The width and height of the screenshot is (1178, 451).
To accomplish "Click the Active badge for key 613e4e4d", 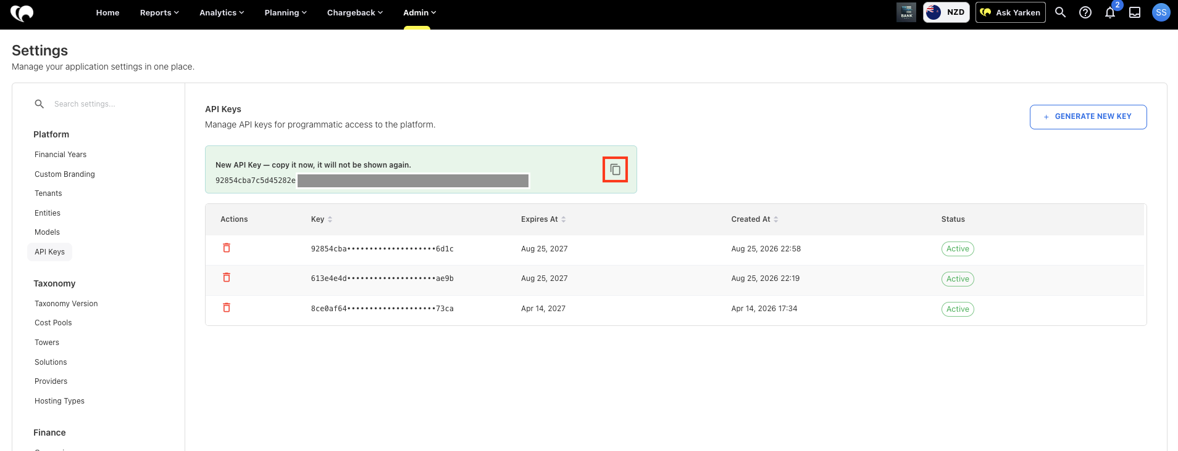I will pyautogui.click(x=958, y=279).
